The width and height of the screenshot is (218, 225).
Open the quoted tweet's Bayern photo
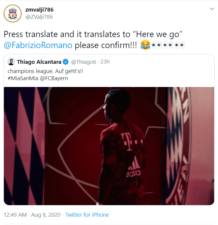(x=109, y=146)
